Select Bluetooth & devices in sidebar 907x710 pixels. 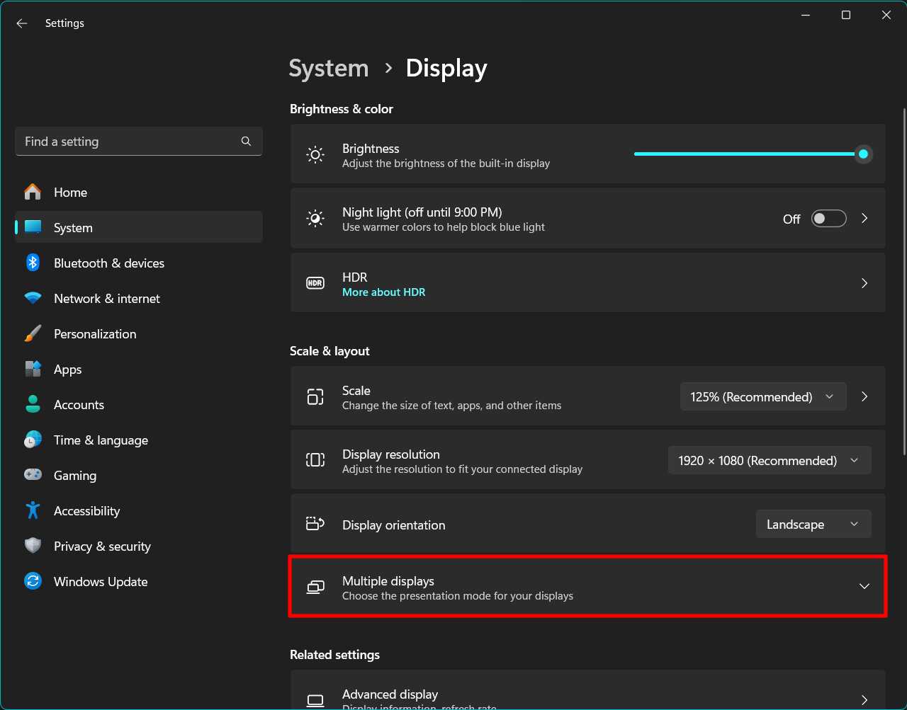(x=139, y=263)
